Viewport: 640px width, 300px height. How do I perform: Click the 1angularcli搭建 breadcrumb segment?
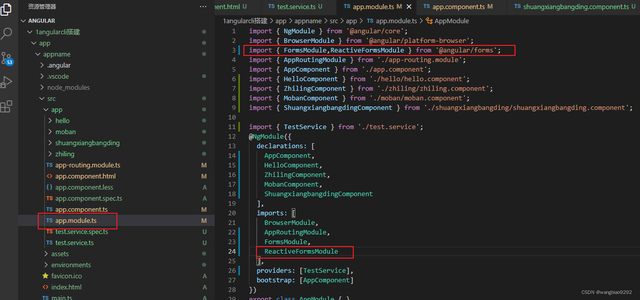point(245,21)
